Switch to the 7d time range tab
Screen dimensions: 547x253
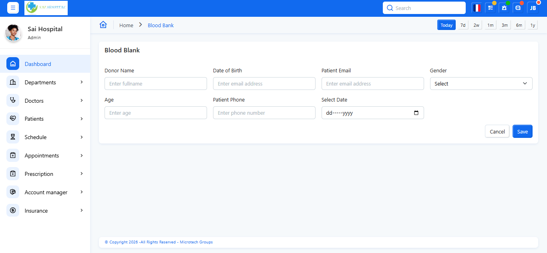pyautogui.click(x=463, y=25)
